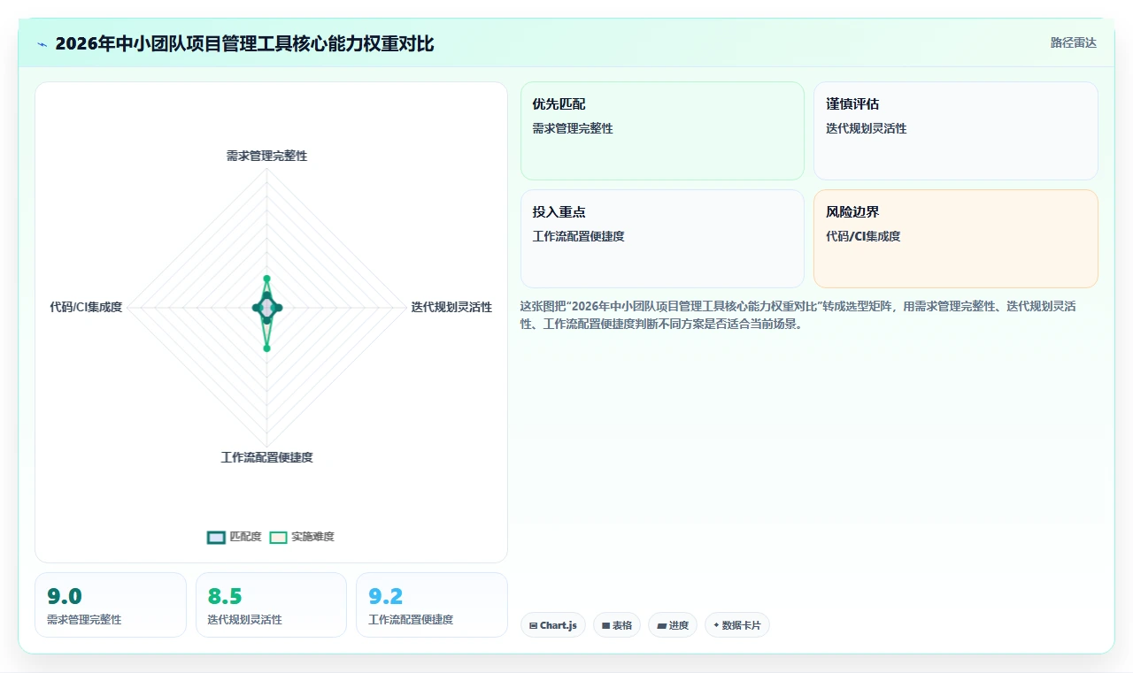This screenshot has width=1133, height=673.
Task: Click 迭代规划灵活性 text in 谨慎评估 card
Action: (867, 128)
